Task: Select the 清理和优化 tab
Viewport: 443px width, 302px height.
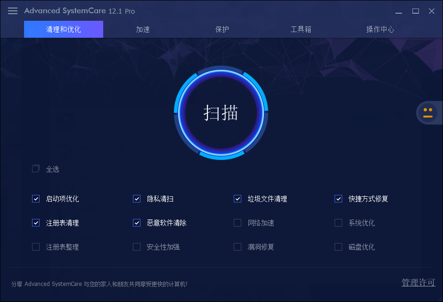Action: 63,29
